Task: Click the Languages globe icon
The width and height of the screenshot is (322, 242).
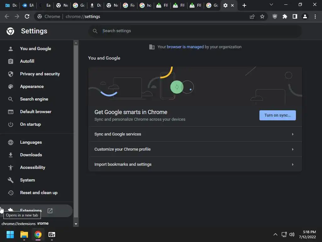Action: tap(11, 142)
